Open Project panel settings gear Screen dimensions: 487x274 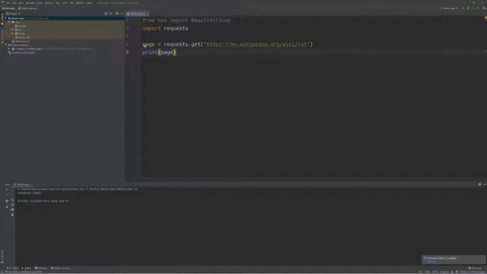[117, 14]
